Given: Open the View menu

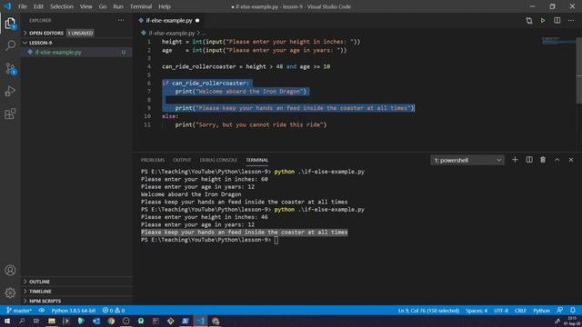Looking at the screenshot, I should tap(86, 6).
